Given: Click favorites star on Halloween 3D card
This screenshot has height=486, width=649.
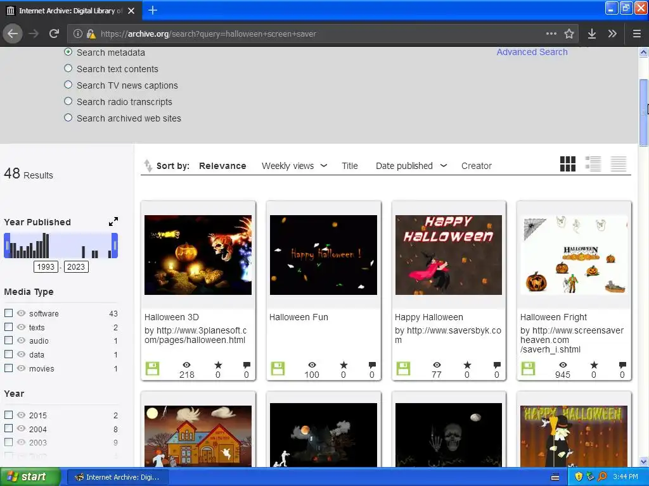Looking at the screenshot, I should (218, 365).
